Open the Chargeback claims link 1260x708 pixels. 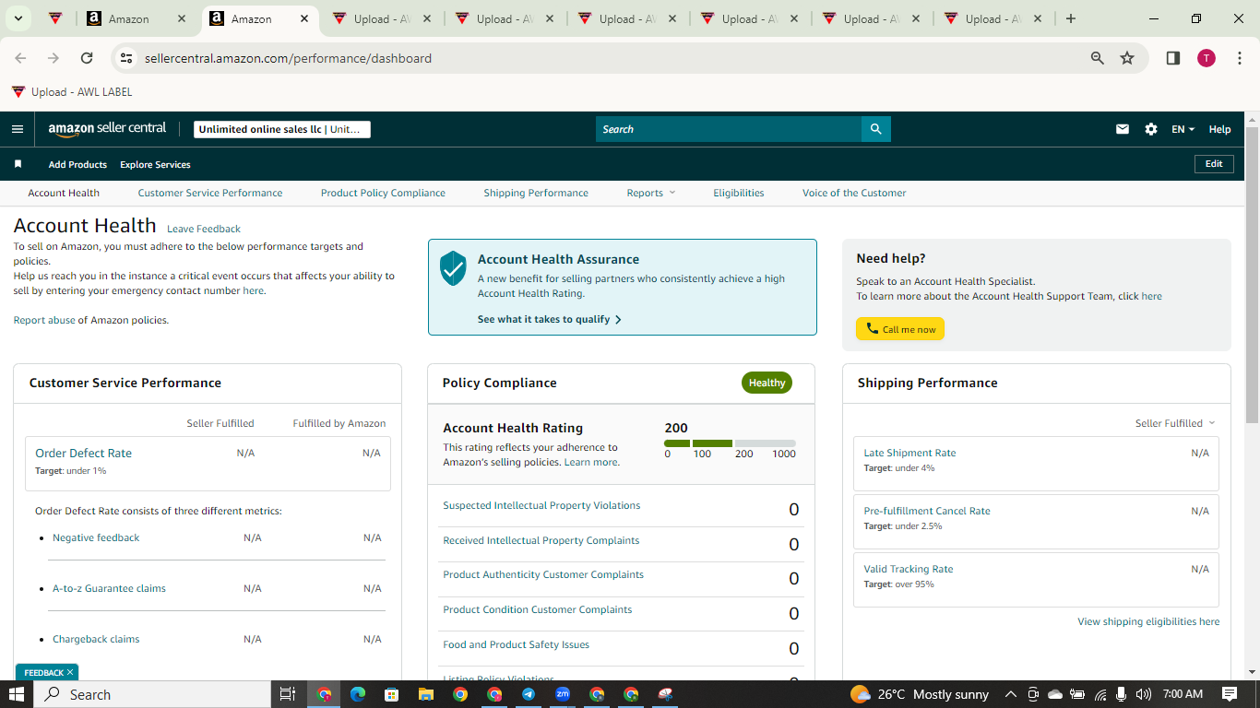coord(96,639)
